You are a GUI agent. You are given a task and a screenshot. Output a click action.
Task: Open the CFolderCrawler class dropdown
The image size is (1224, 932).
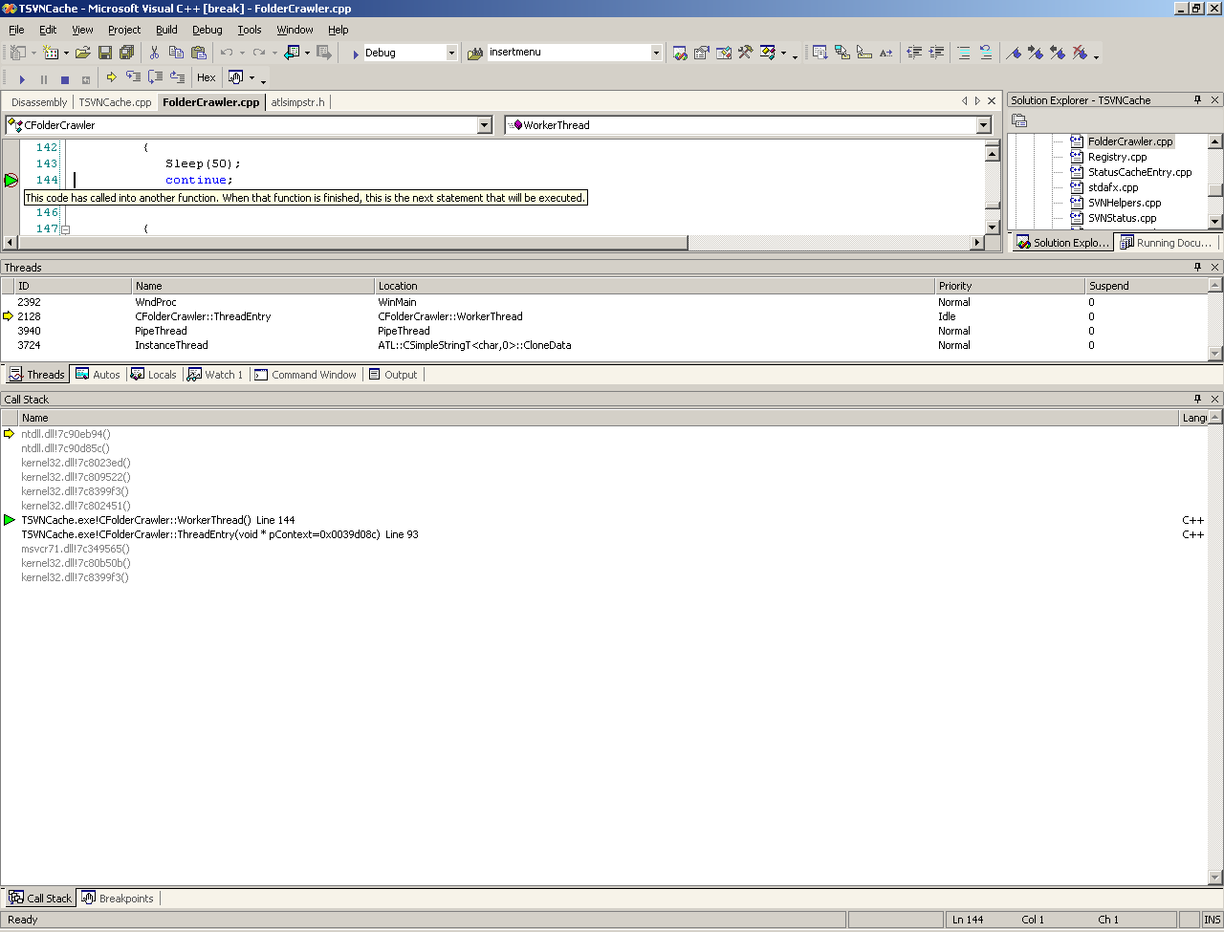tap(485, 125)
